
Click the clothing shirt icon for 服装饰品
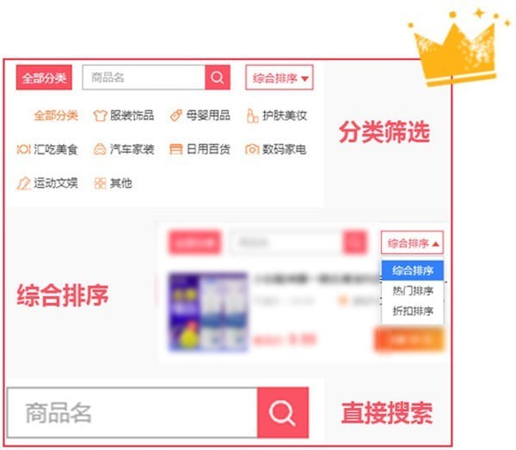100,116
